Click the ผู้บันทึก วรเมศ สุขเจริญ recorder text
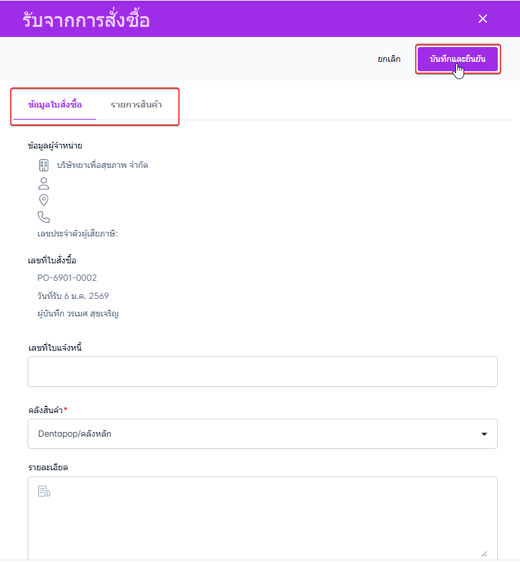 (78, 314)
